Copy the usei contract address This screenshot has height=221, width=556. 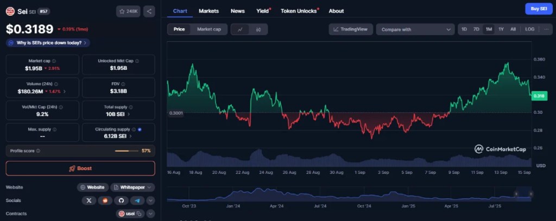[139, 213]
